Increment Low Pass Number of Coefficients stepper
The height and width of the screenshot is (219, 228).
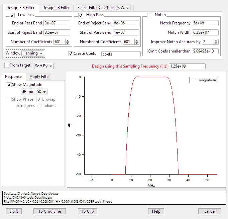click(68, 40)
